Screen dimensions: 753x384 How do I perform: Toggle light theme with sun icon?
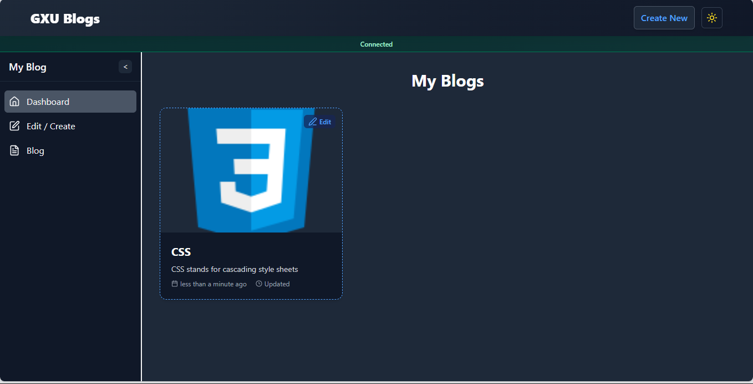[x=712, y=18]
